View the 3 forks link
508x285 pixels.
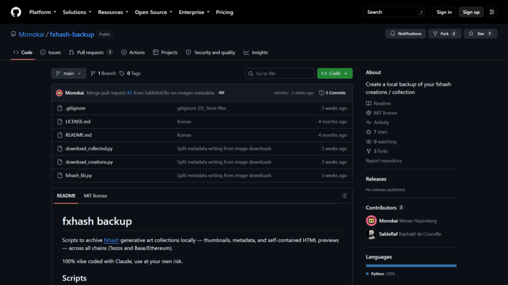coord(377,151)
